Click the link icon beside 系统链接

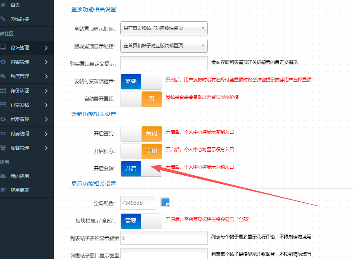3,19
